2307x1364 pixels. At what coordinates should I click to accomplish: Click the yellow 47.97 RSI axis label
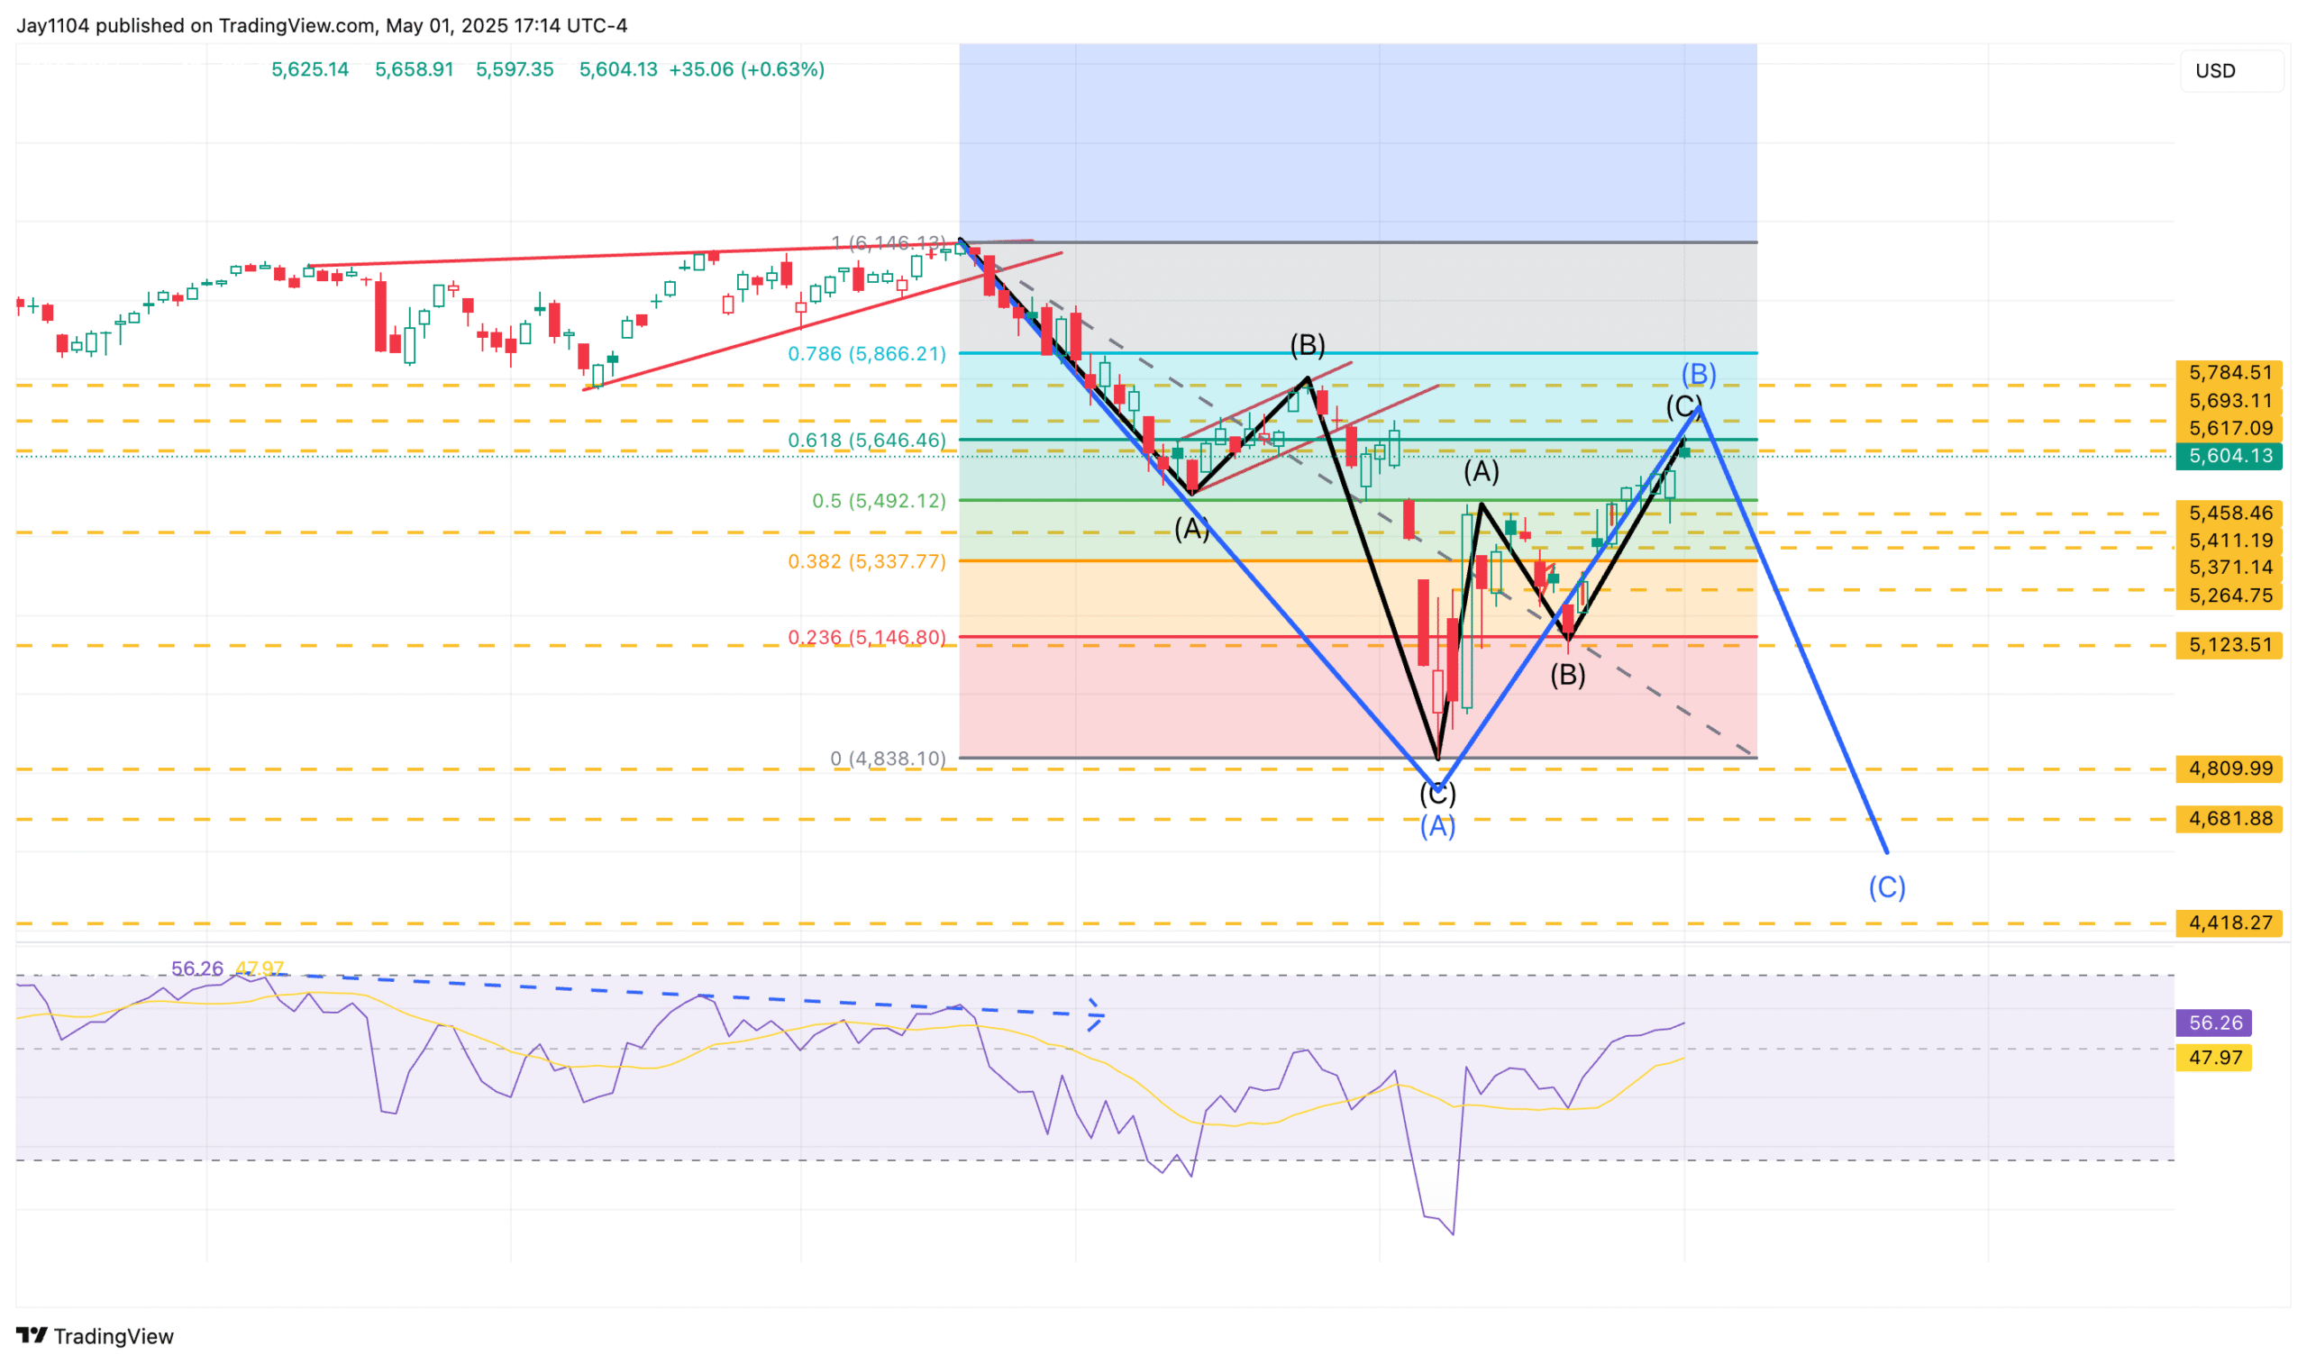[x=2213, y=1058]
